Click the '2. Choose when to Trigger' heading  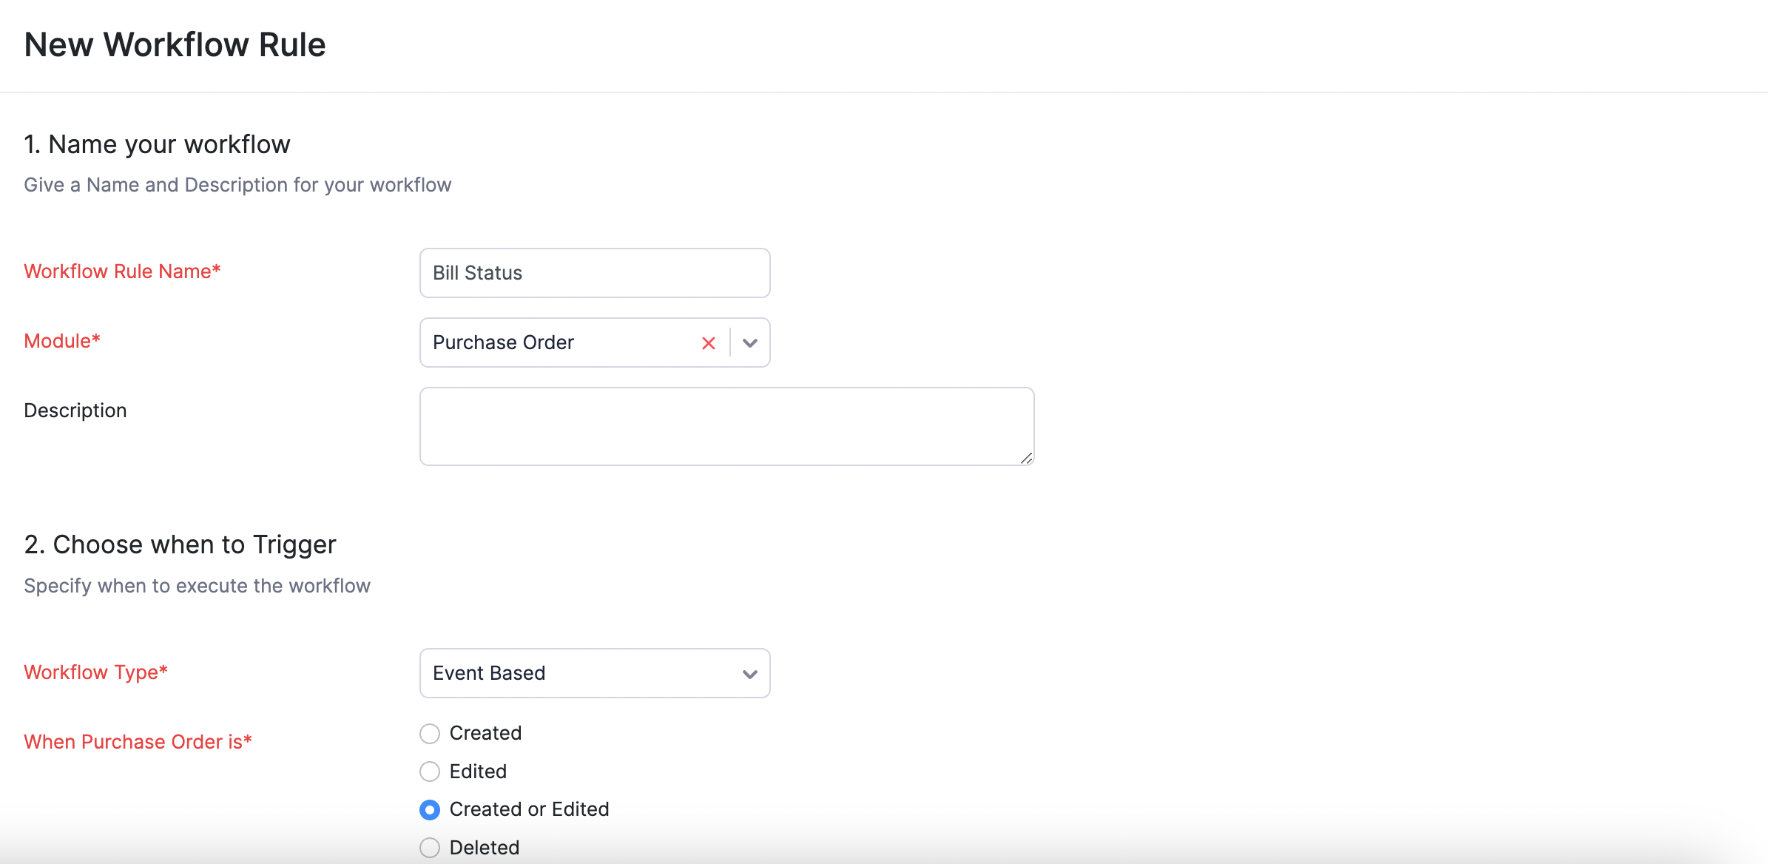pyautogui.click(x=180, y=544)
